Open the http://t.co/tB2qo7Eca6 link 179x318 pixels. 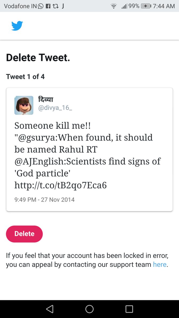60,185
